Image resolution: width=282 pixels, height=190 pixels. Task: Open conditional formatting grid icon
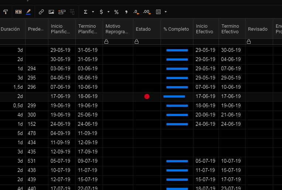pos(18,12)
